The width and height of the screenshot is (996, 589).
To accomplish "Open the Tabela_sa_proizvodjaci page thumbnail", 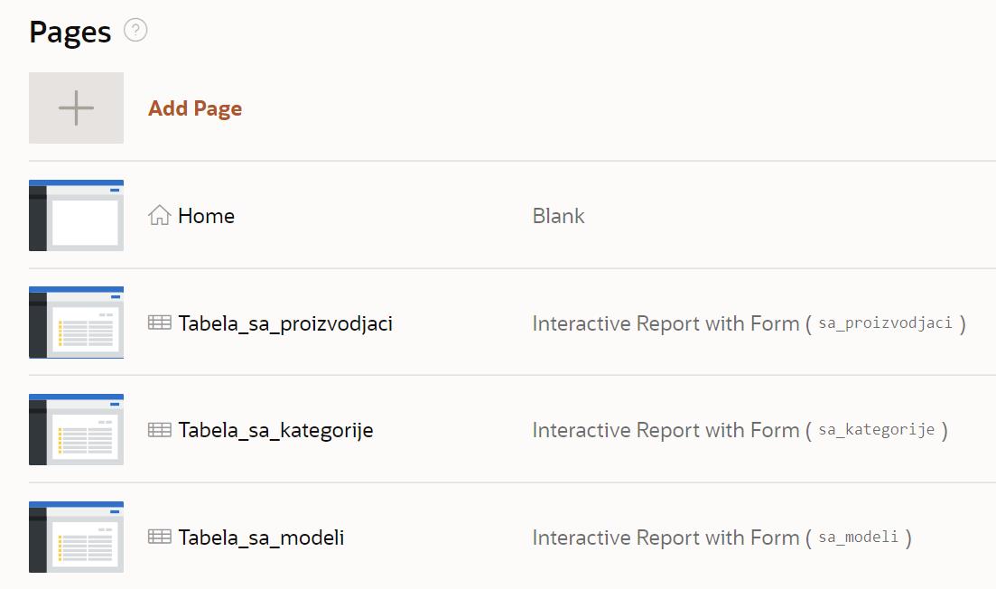I will click(x=76, y=323).
